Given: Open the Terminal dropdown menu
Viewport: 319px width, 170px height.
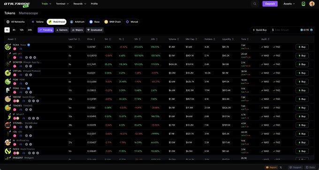Looking at the screenshot, I should (x=62, y=4).
